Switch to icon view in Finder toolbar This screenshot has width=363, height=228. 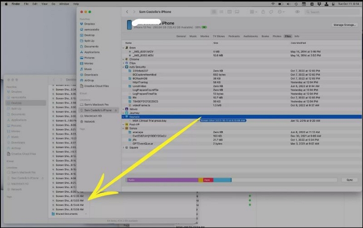[x=214, y=12]
